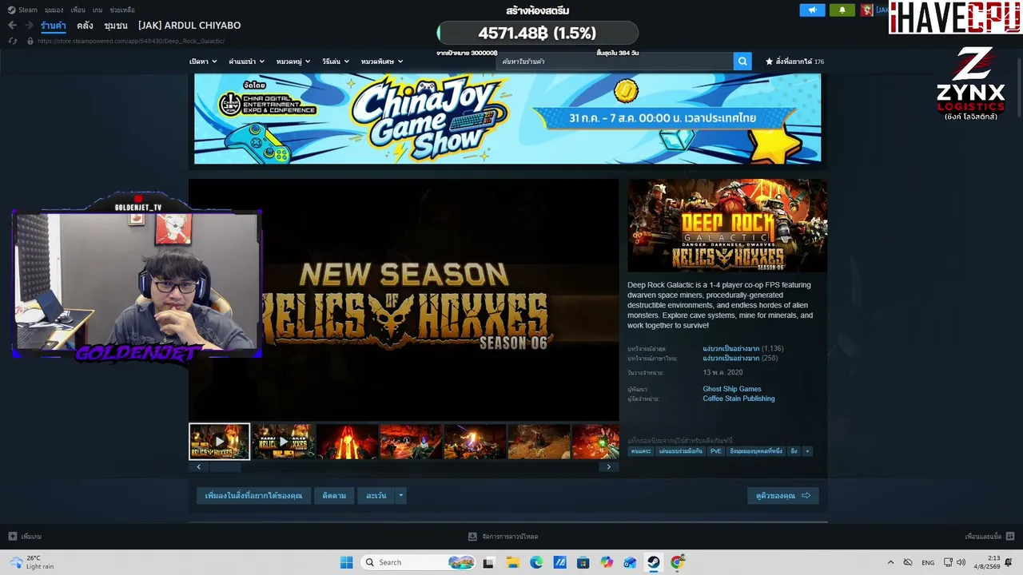Switch to the คลัง tab
1023x575 pixels.
click(x=85, y=26)
